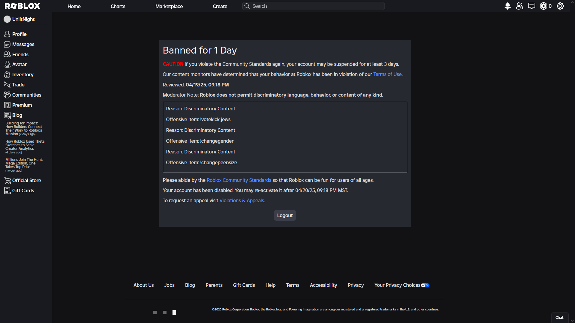Open the Help footer link
Screen dimensions: 575x323
pos(270,285)
